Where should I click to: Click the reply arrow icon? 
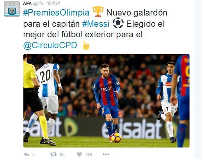27,154
